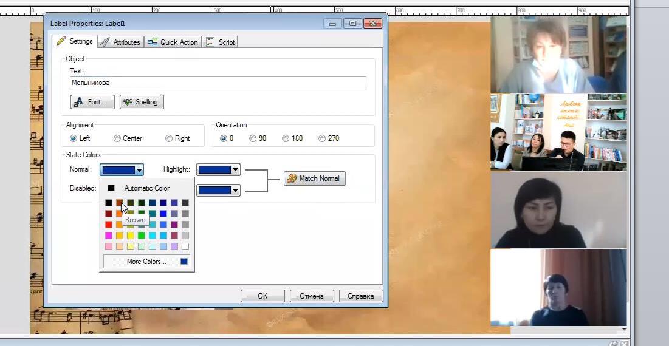This screenshot has height=346, width=669.
Task: Switch to the Attributes tab
Action: point(120,42)
